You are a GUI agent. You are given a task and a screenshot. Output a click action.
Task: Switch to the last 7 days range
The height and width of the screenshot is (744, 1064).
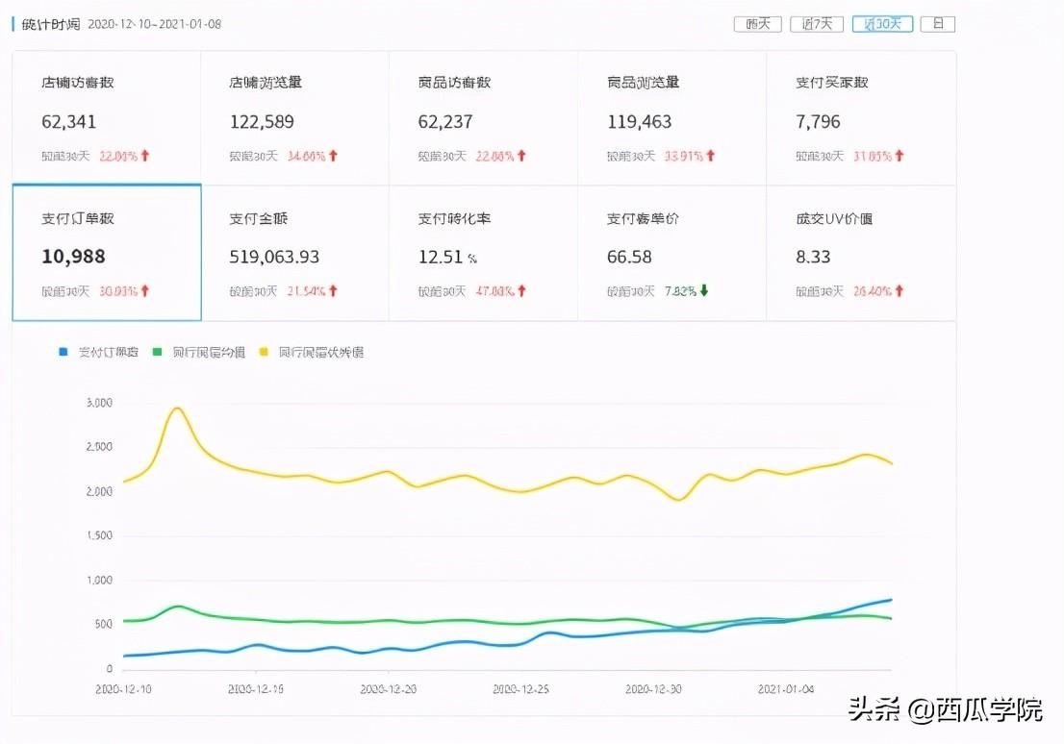817,24
